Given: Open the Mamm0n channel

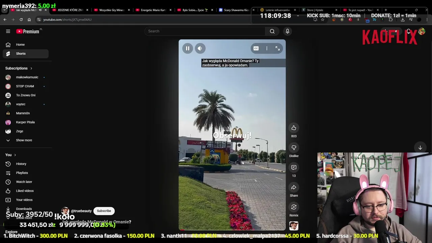Looking at the screenshot, I should (26, 113).
